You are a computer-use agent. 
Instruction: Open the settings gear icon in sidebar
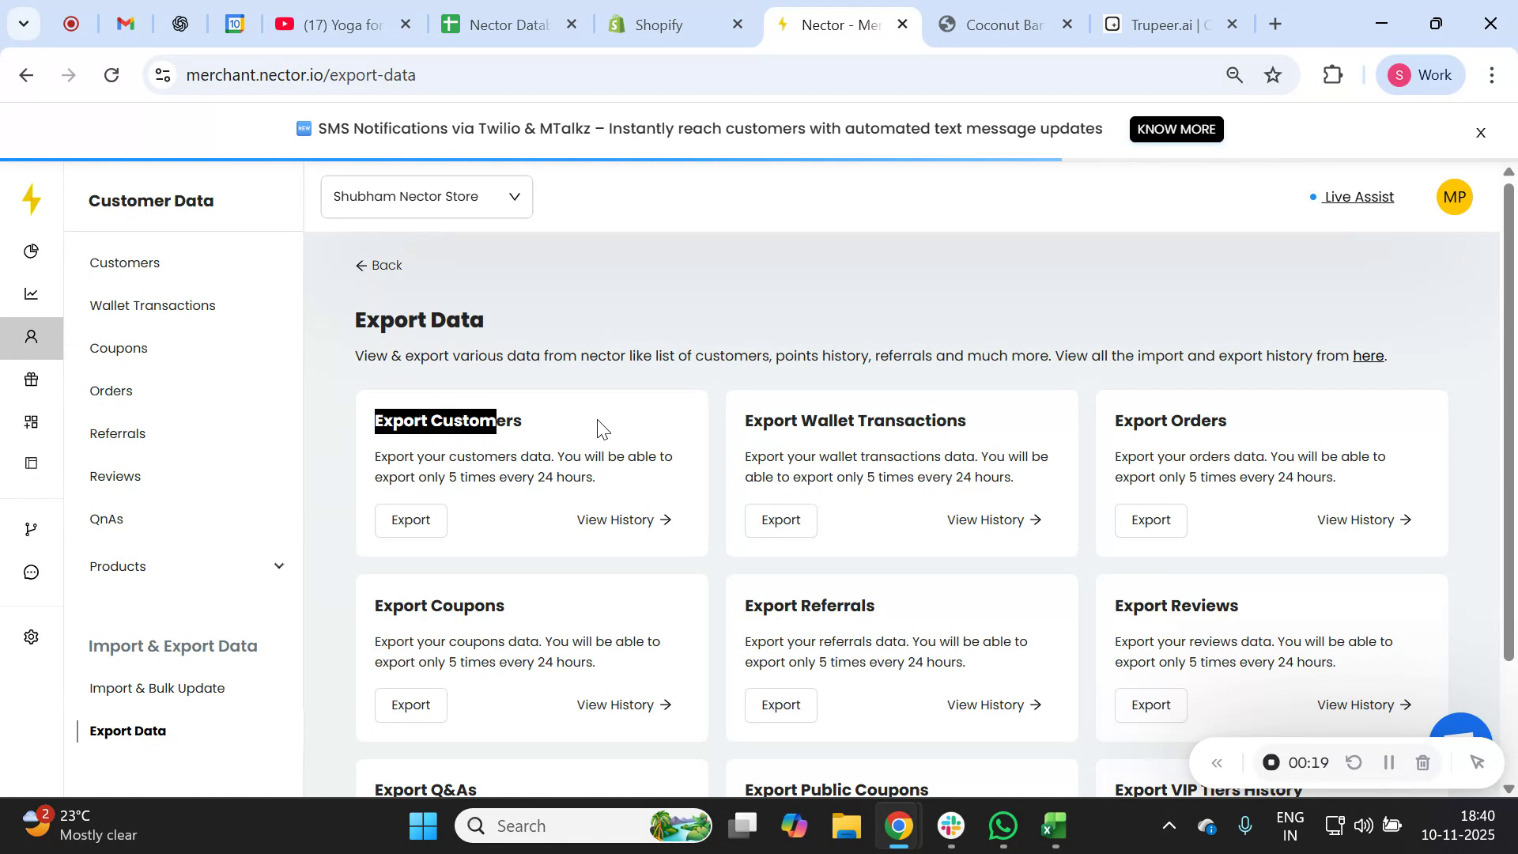[32, 637]
